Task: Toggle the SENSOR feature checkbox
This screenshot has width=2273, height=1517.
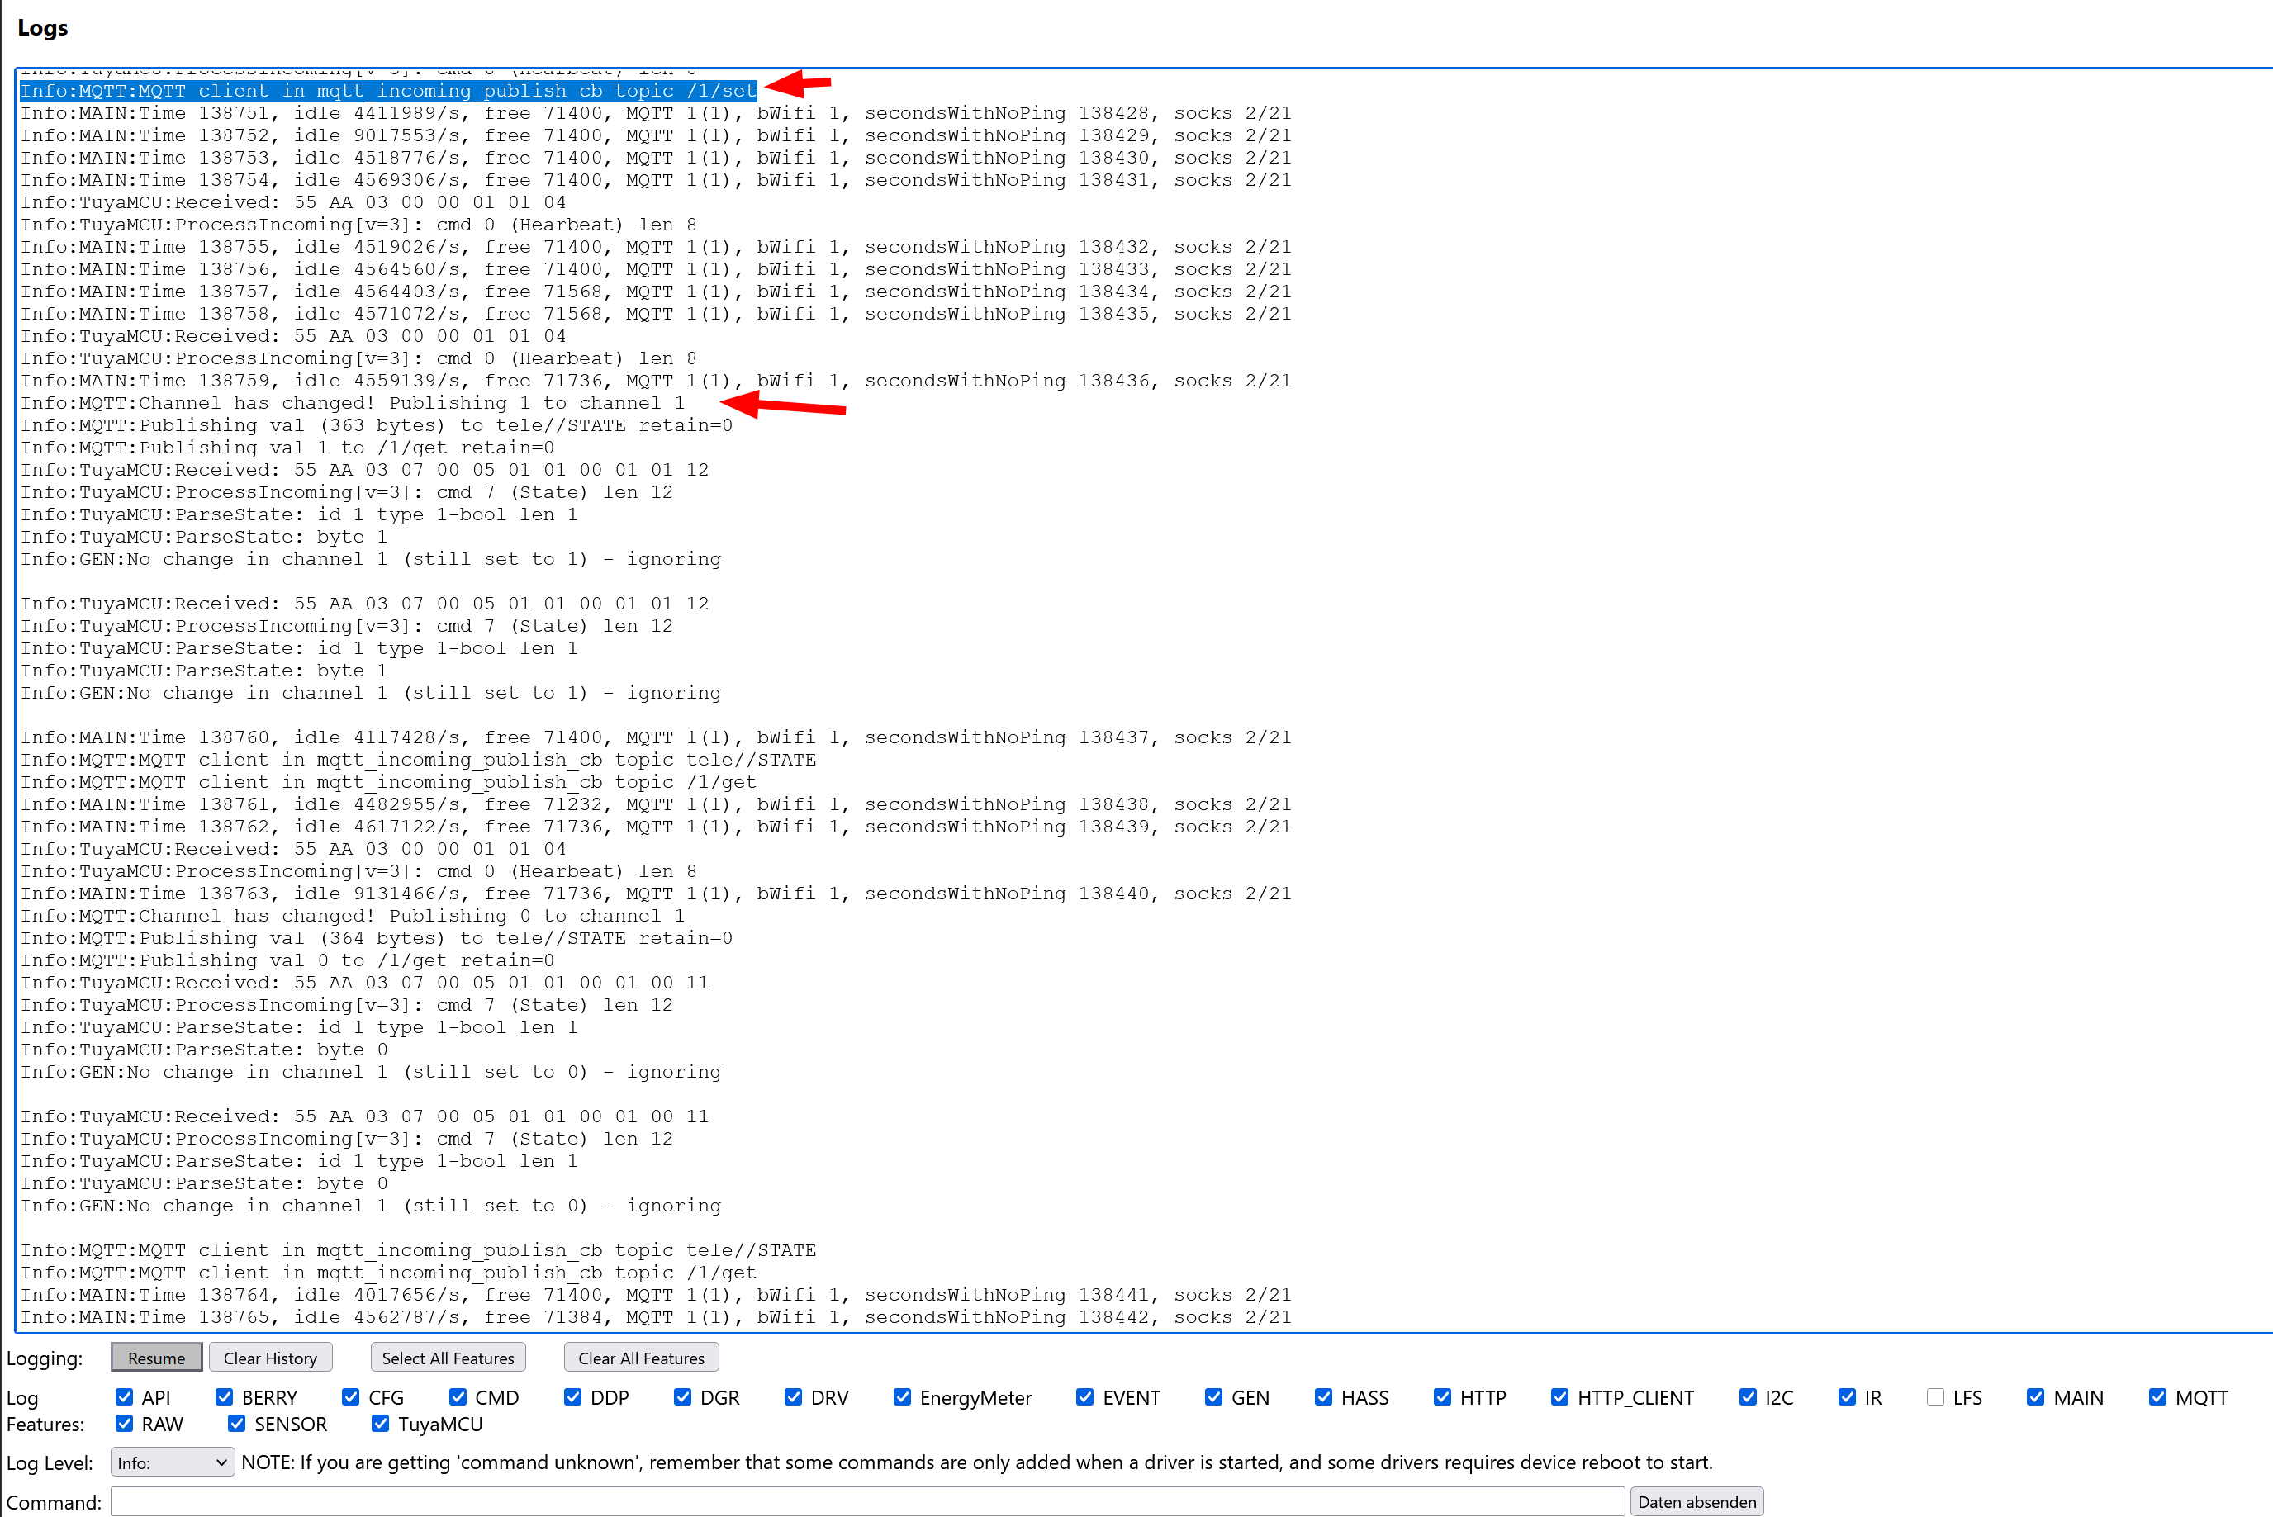Action: 237,1423
